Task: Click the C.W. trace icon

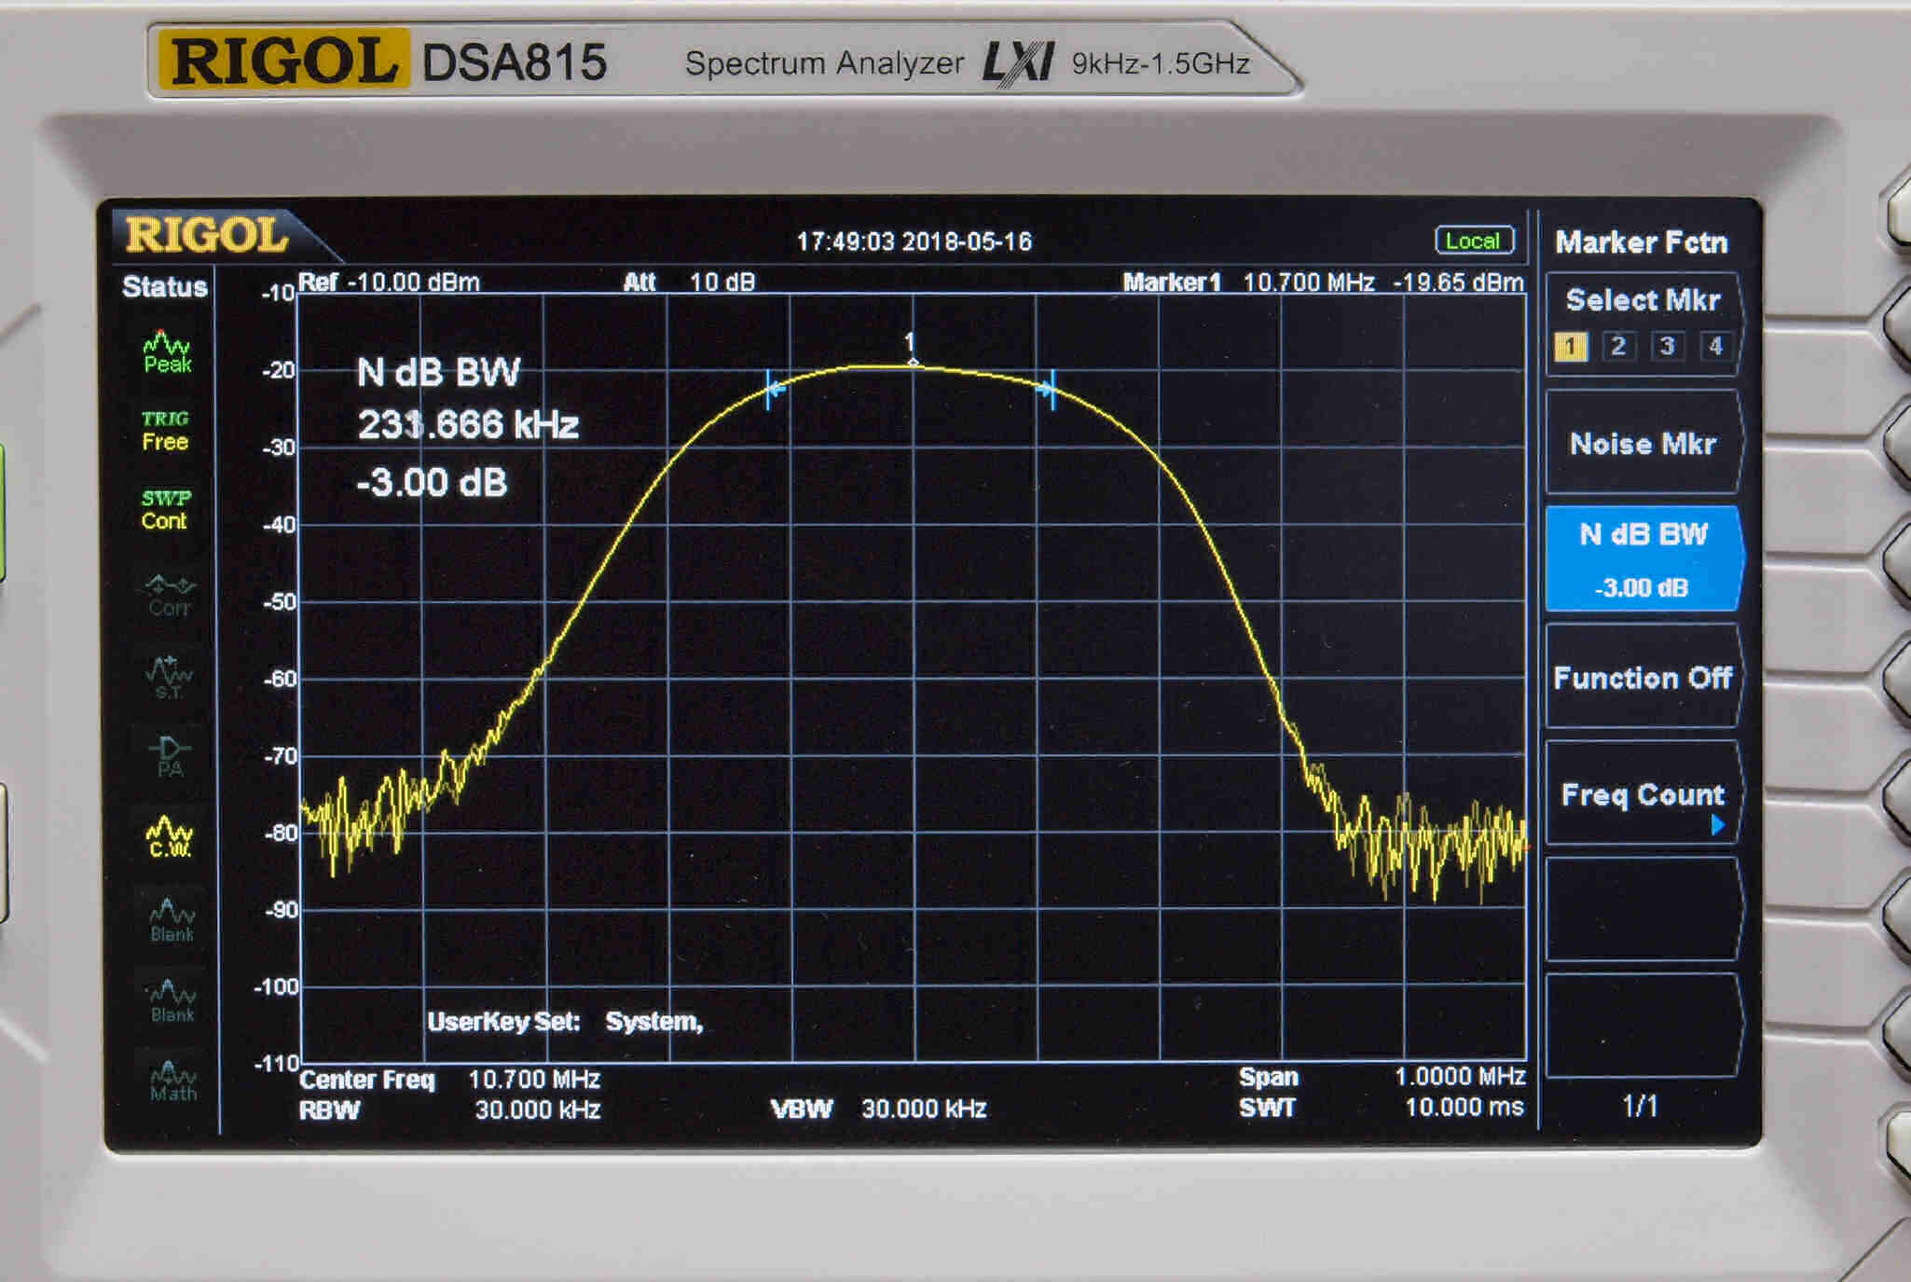Action: pos(170,837)
